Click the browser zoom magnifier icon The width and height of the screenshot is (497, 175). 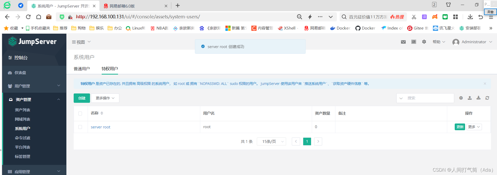click(300, 17)
